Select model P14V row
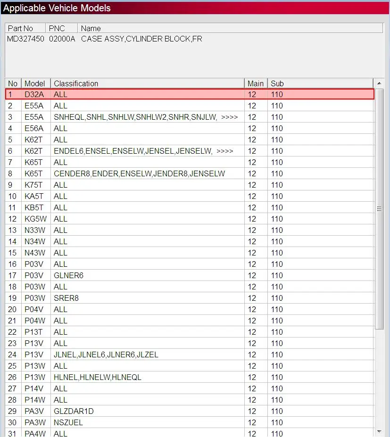The image size is (390, 437). 190,389
